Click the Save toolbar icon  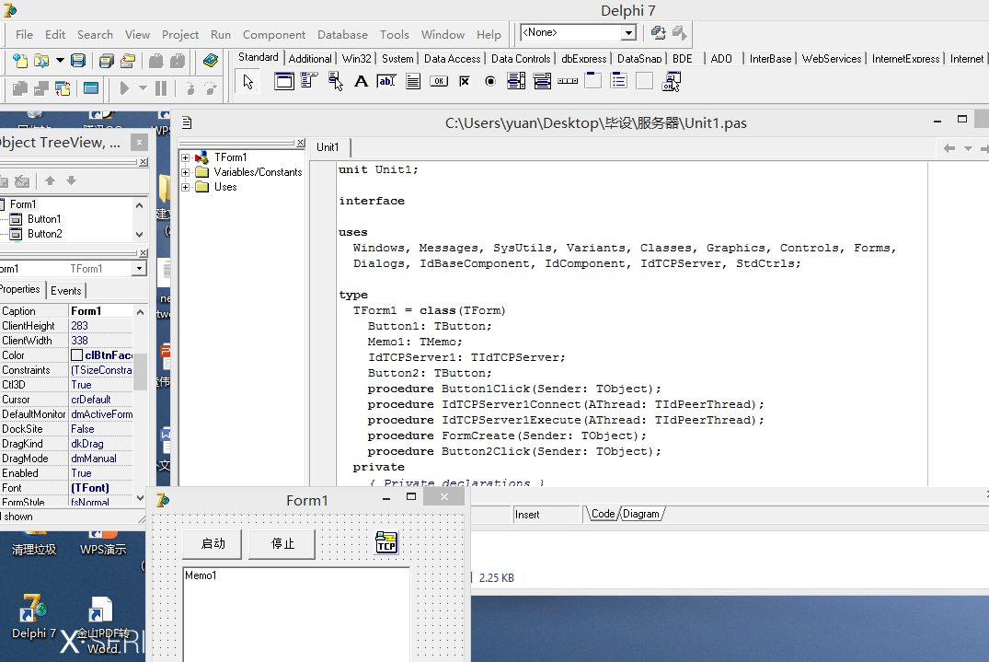[78, 61]
